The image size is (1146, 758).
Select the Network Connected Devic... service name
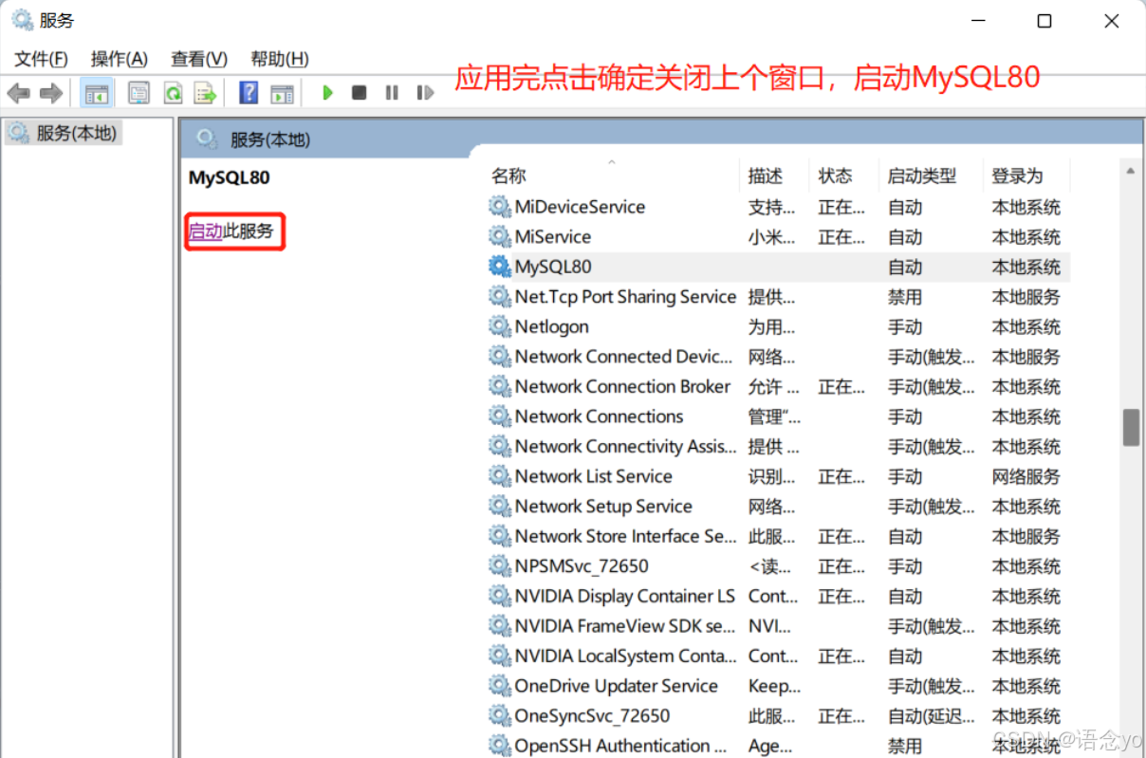click(x=623, y=357)
